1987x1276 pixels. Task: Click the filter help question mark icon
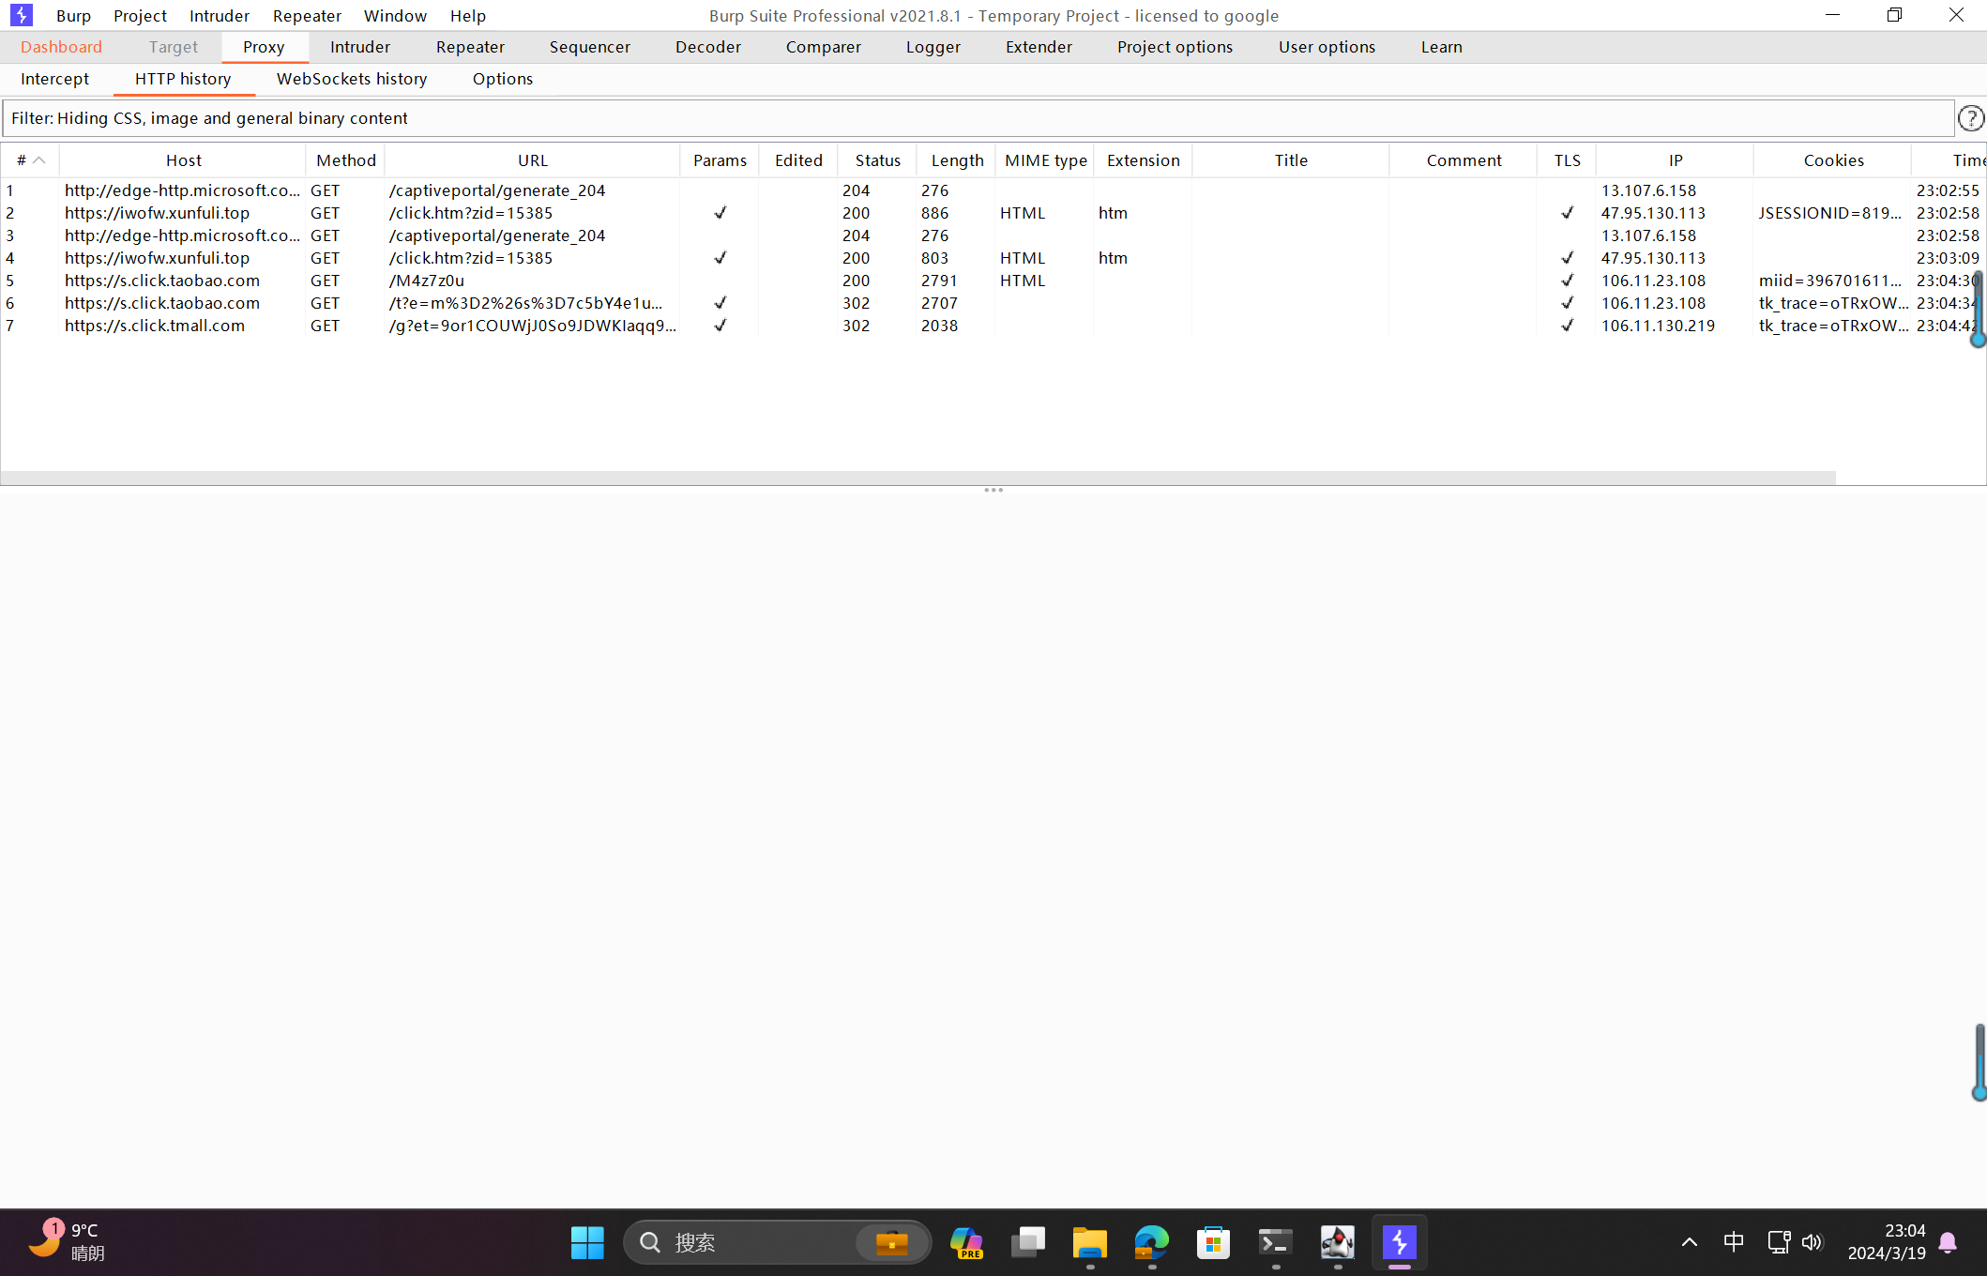[1970, 118]
